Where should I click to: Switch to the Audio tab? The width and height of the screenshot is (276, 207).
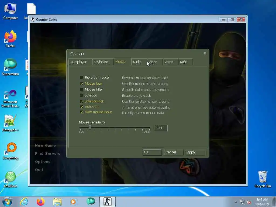pyautogui.click(x=139, y=62)
